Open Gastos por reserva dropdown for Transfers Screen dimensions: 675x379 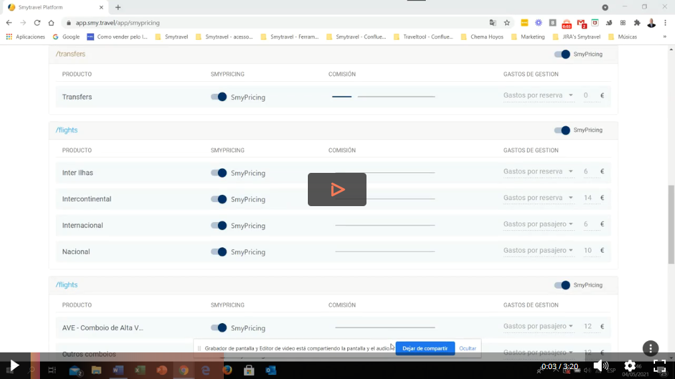pyautogui.click(x=538, y=96)
